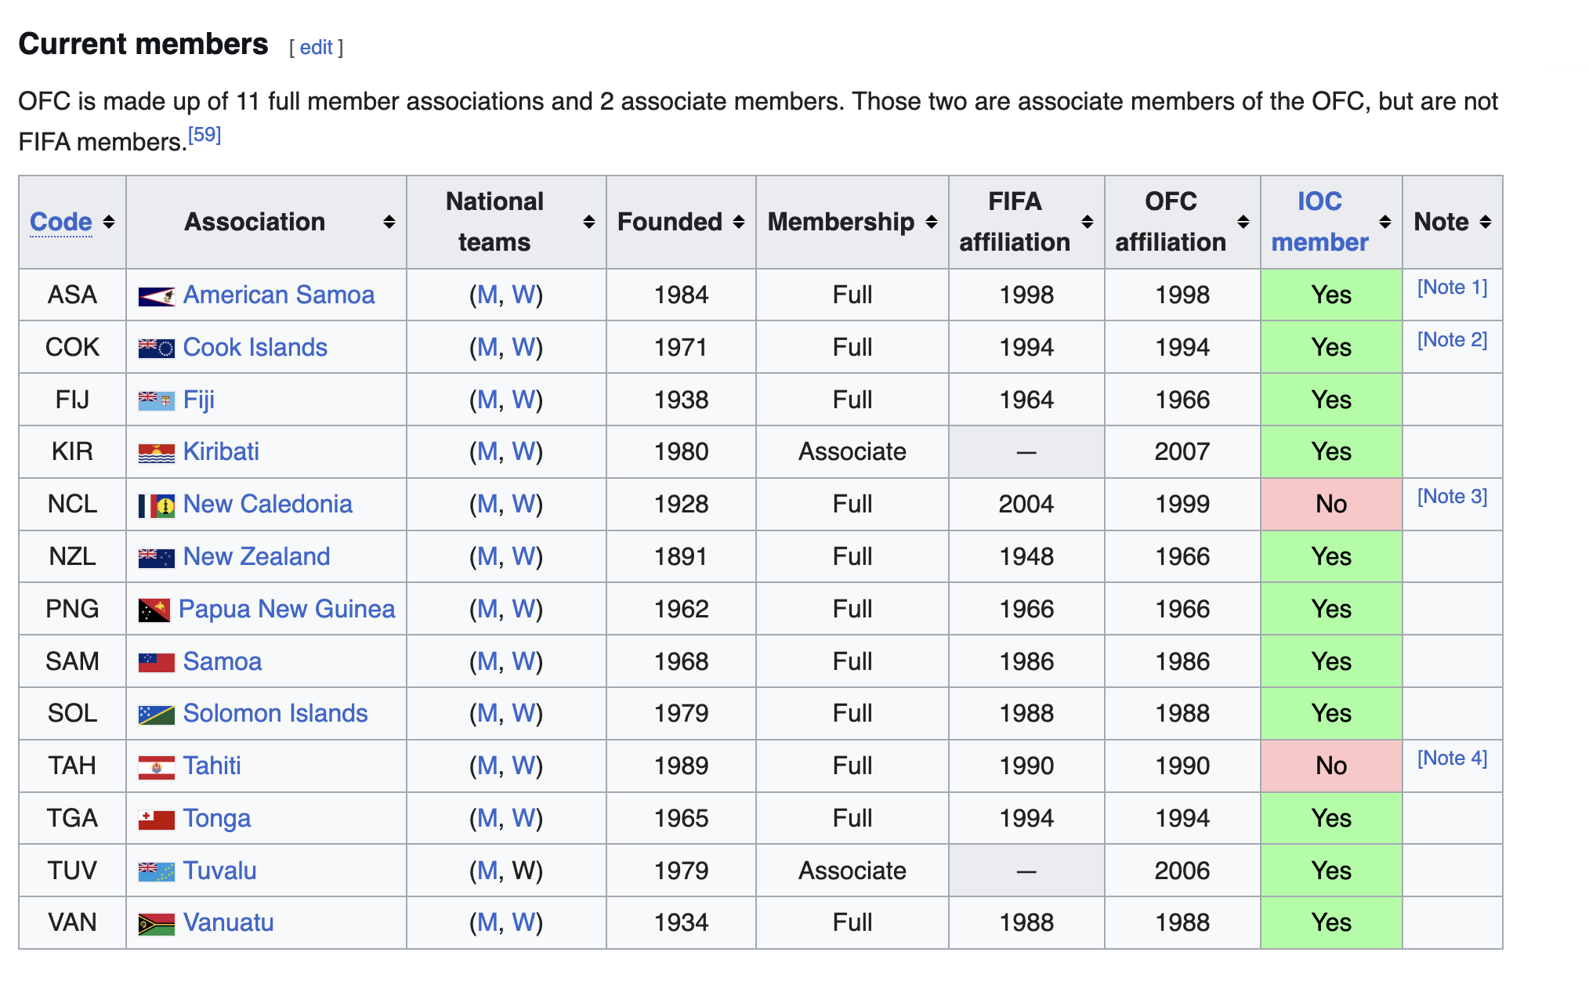Select the 1891 founded cell for New Zealand

pos(681,557)
